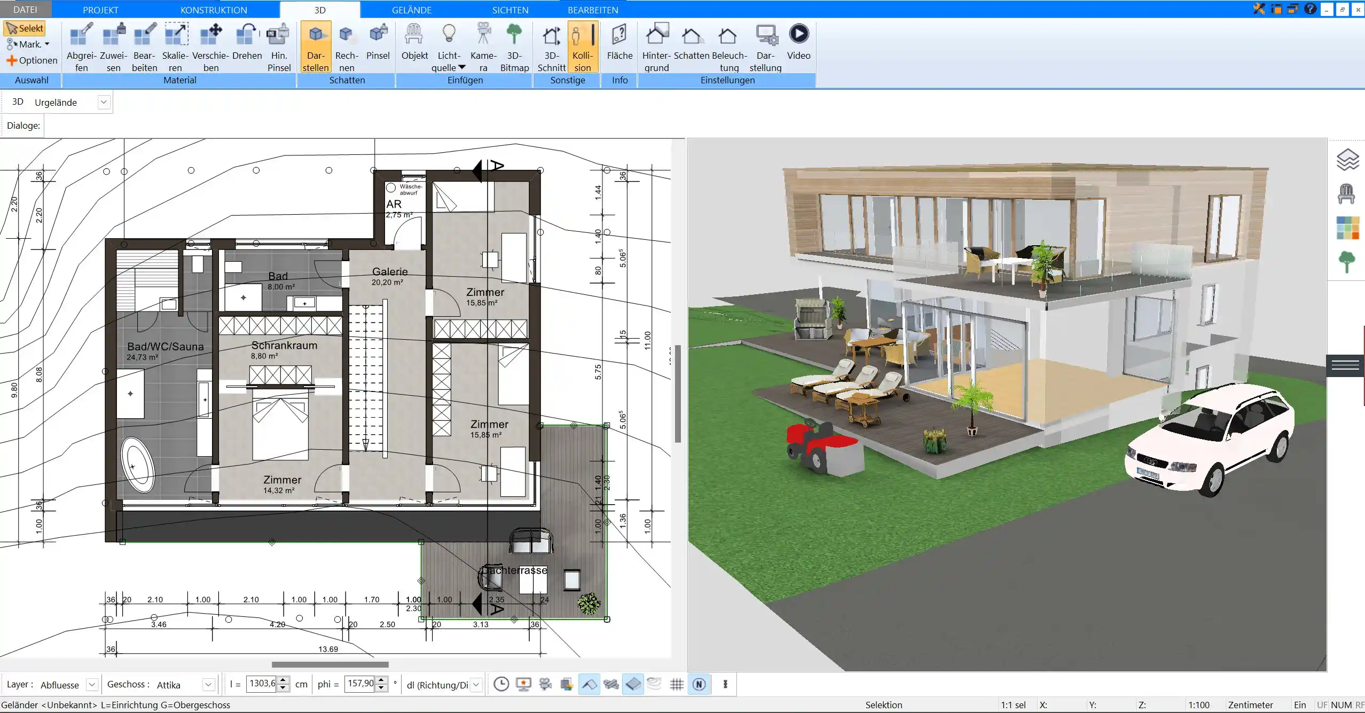Open the help question mark icon

click(1310, 9)
